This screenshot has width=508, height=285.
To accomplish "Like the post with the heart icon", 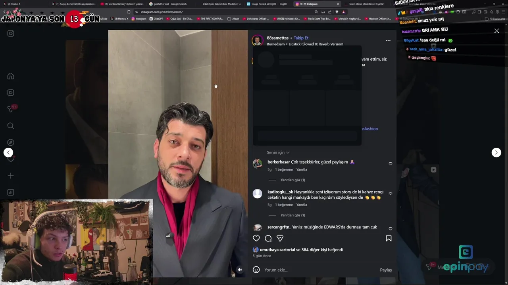I will (256, 238).
